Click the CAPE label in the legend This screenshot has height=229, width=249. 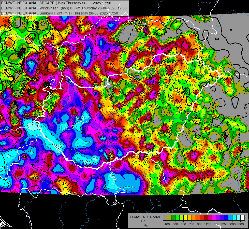click(145, 221)
